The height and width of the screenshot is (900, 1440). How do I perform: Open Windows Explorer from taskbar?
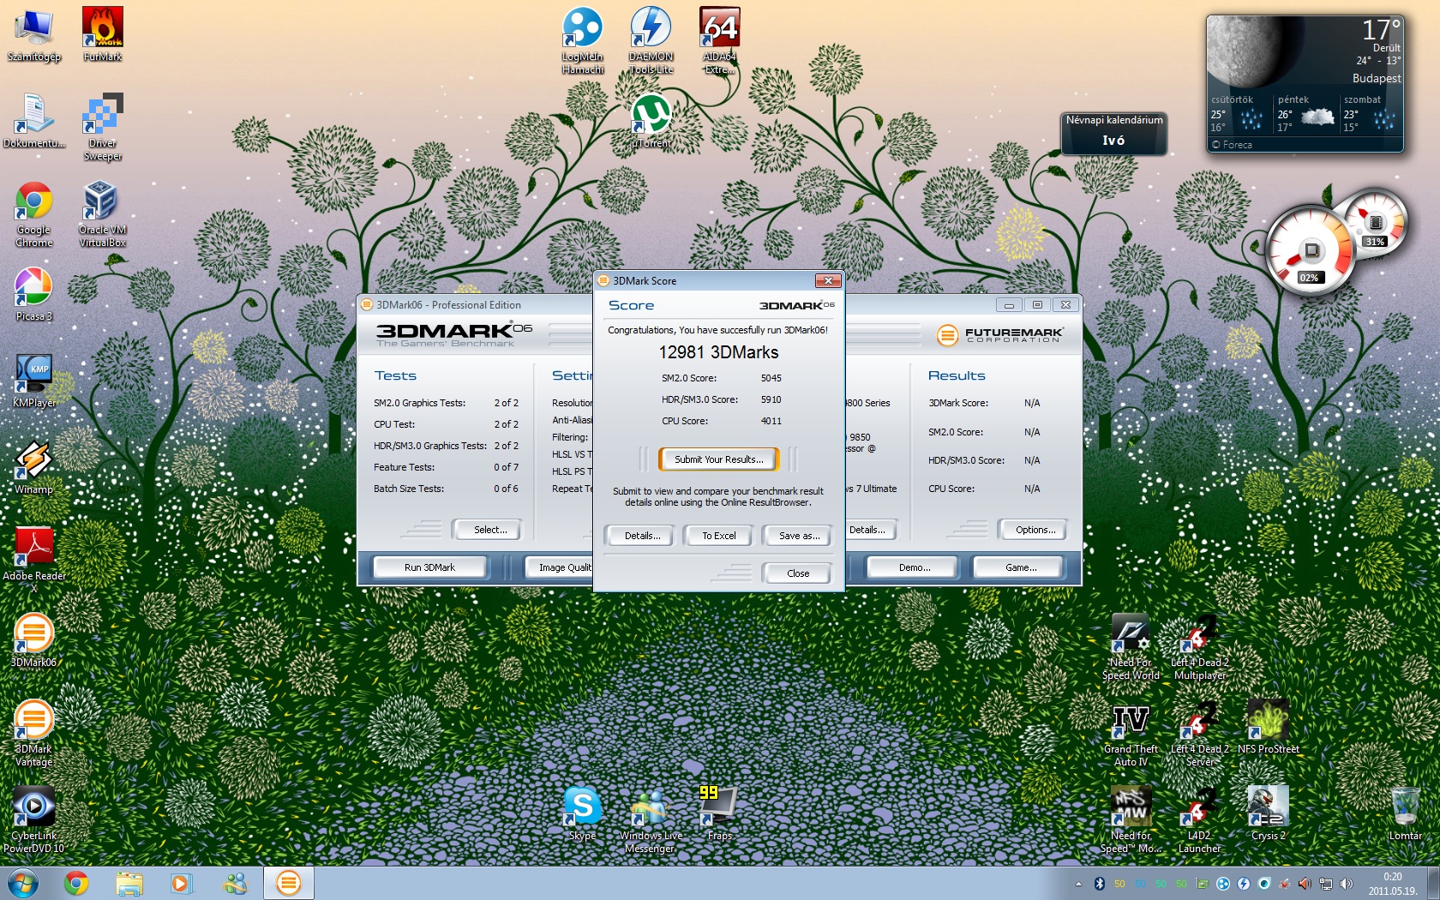[x=129, y=883]
